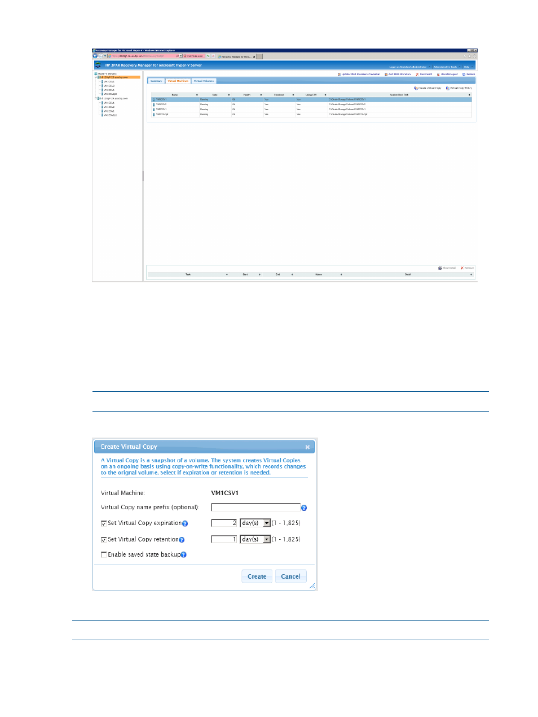The image size is (538, 717).
Task: Click the Create Virtual Copy toolbar icon
Action: (x=416, y=88)
